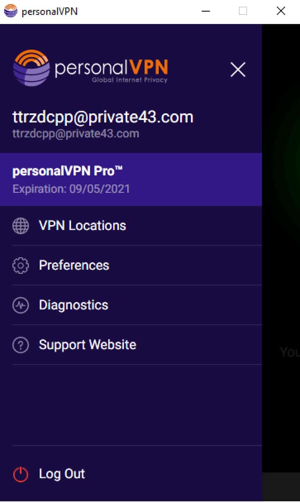Click the Expiration: 09/05/2021 text

(71, 189)
